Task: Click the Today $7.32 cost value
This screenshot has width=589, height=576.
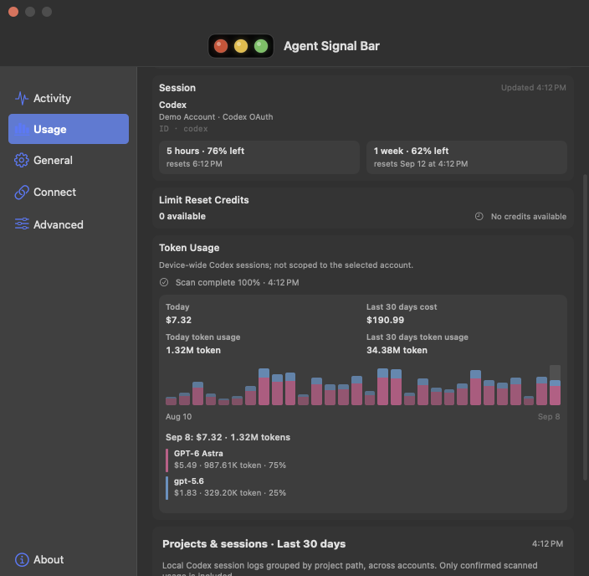Action: [178, 320]
